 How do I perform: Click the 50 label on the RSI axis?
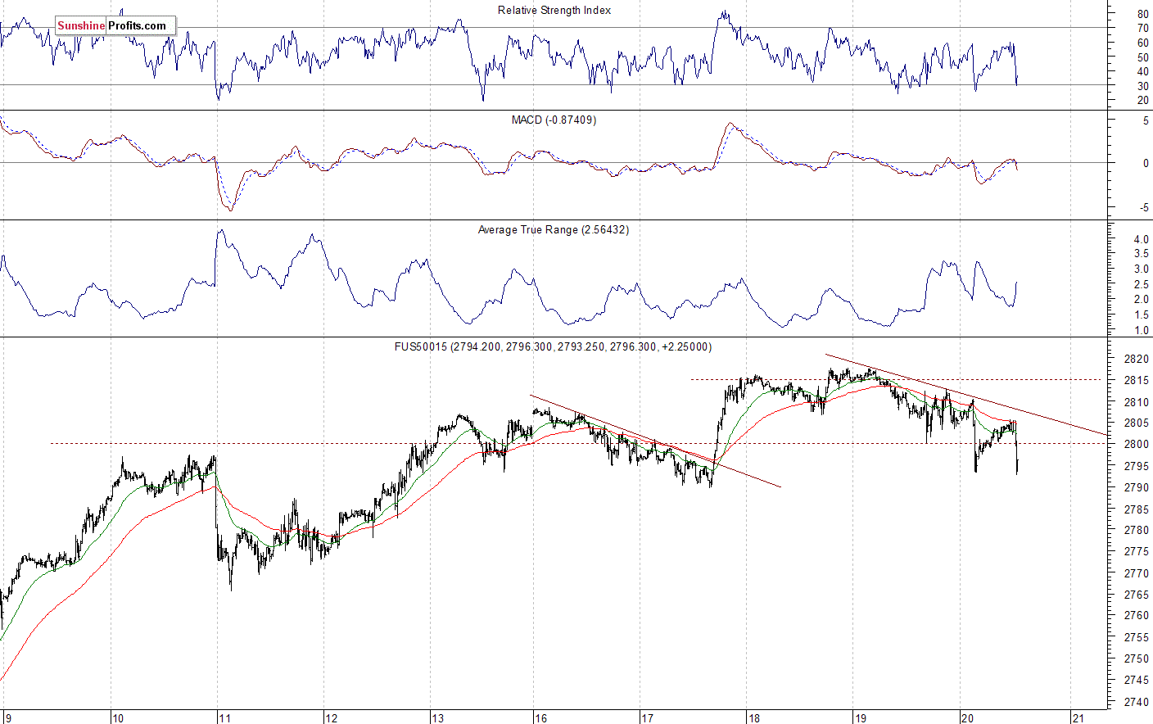click(x=1142, y=58)
